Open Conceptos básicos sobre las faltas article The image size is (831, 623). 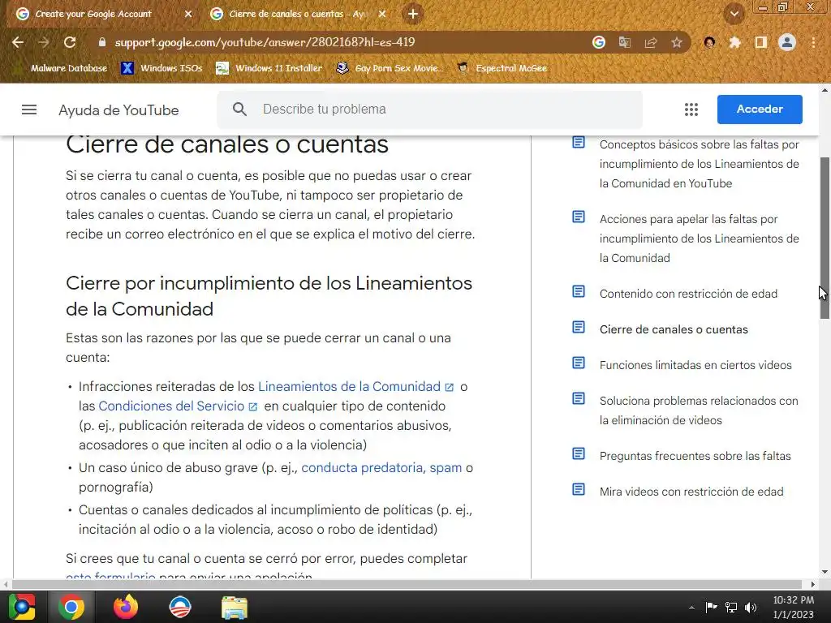[699, 164]
